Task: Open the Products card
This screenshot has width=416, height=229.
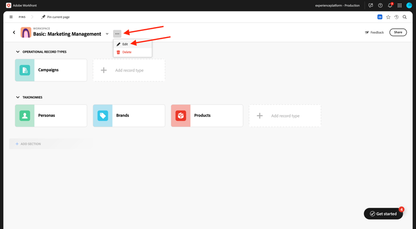Action: (207, 116)
